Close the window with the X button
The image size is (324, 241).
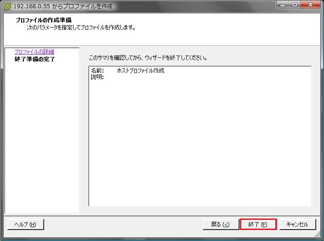[310, 5]
